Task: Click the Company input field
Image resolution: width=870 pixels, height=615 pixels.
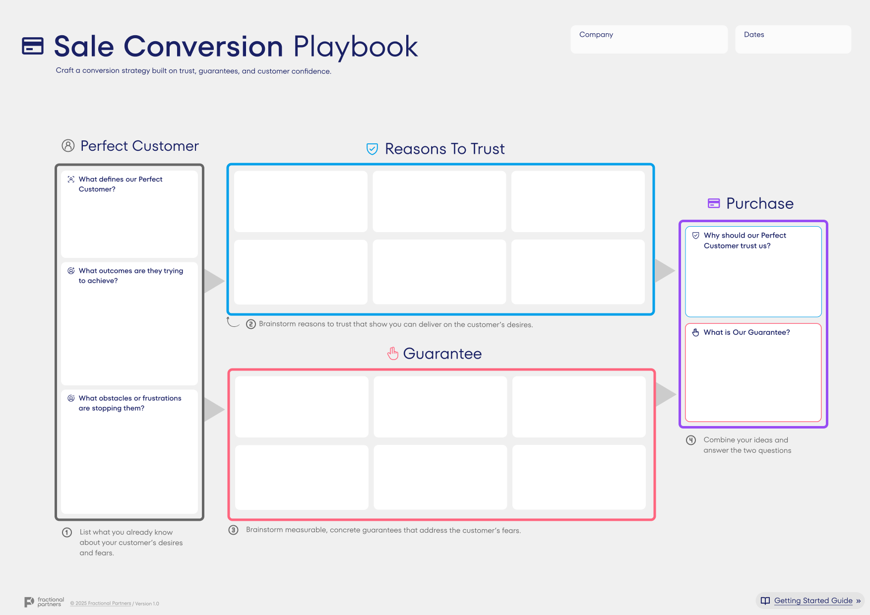Action: pyautogui.click(x=649, y=39)
